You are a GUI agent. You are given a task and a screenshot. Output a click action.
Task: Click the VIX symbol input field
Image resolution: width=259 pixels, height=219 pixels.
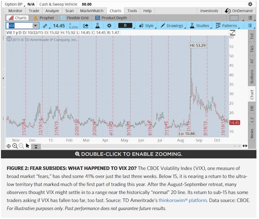[x=19, y=26]
